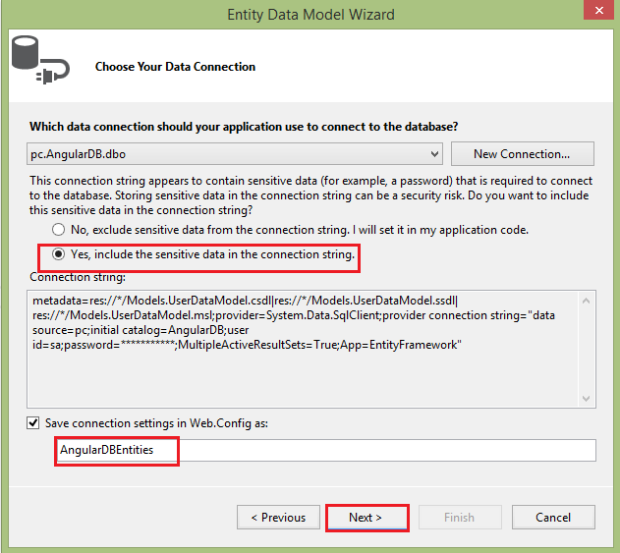620x553 pixels.
Task: Click the AngularDBEntities name input field
Action: 324,450
